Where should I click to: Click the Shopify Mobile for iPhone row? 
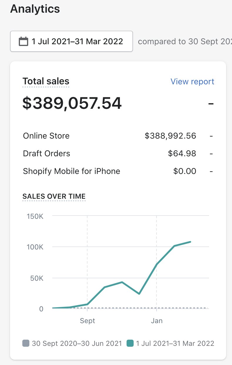pyautogui.click(x=118, y=171)
